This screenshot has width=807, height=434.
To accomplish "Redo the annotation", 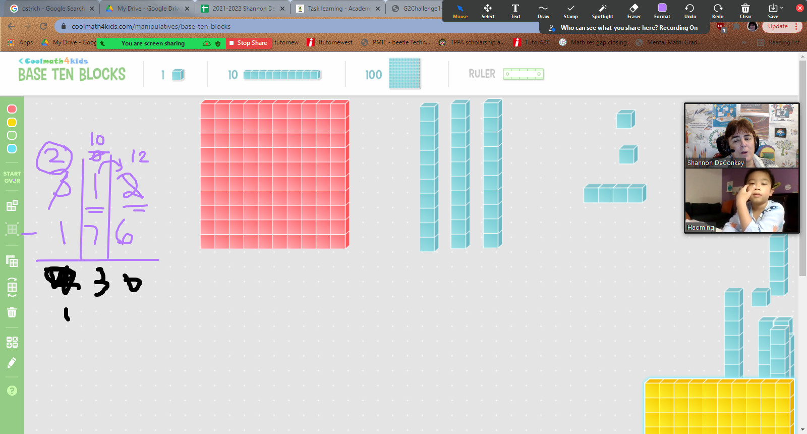I will tap(718, 11).
